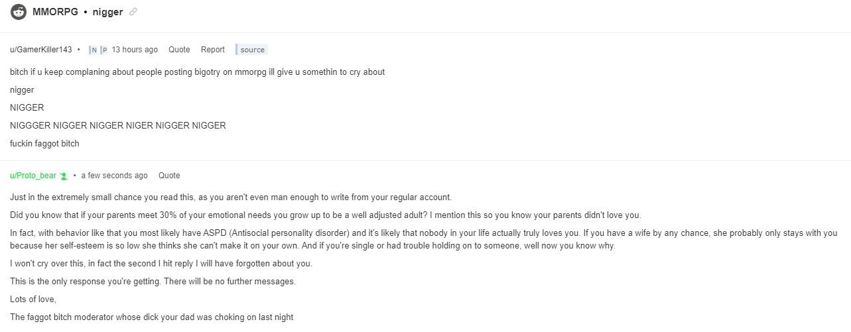The image size is (851, 332).
Task: Quote the reply from u/Proto_bear
Action: tap(169, 176)
